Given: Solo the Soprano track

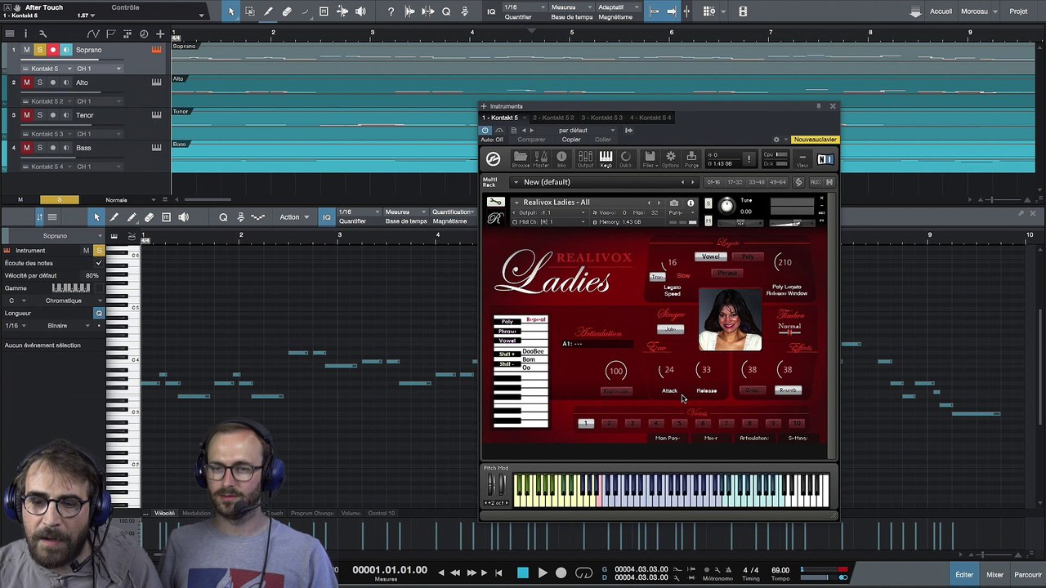Looking at the screenshot, I should pos(39,50).
